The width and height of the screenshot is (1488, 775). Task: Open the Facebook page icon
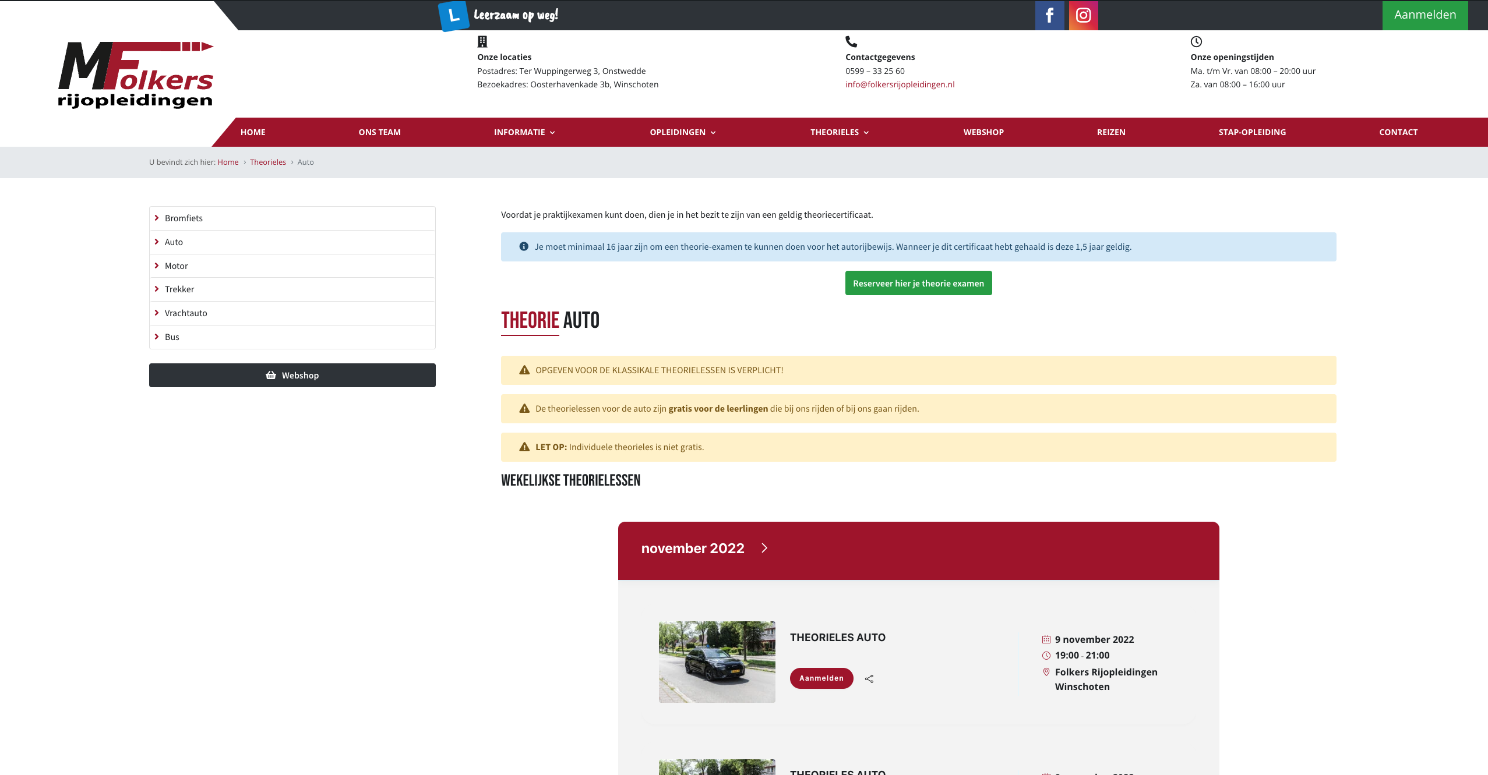pyautogui.click(x=1049, y=15)
